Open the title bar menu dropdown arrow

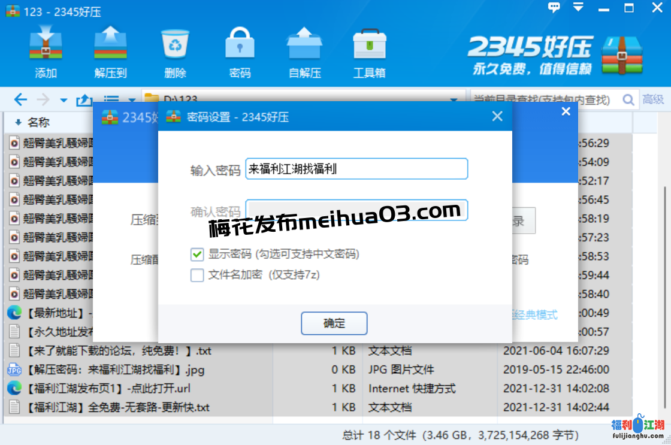coord(578,7)
